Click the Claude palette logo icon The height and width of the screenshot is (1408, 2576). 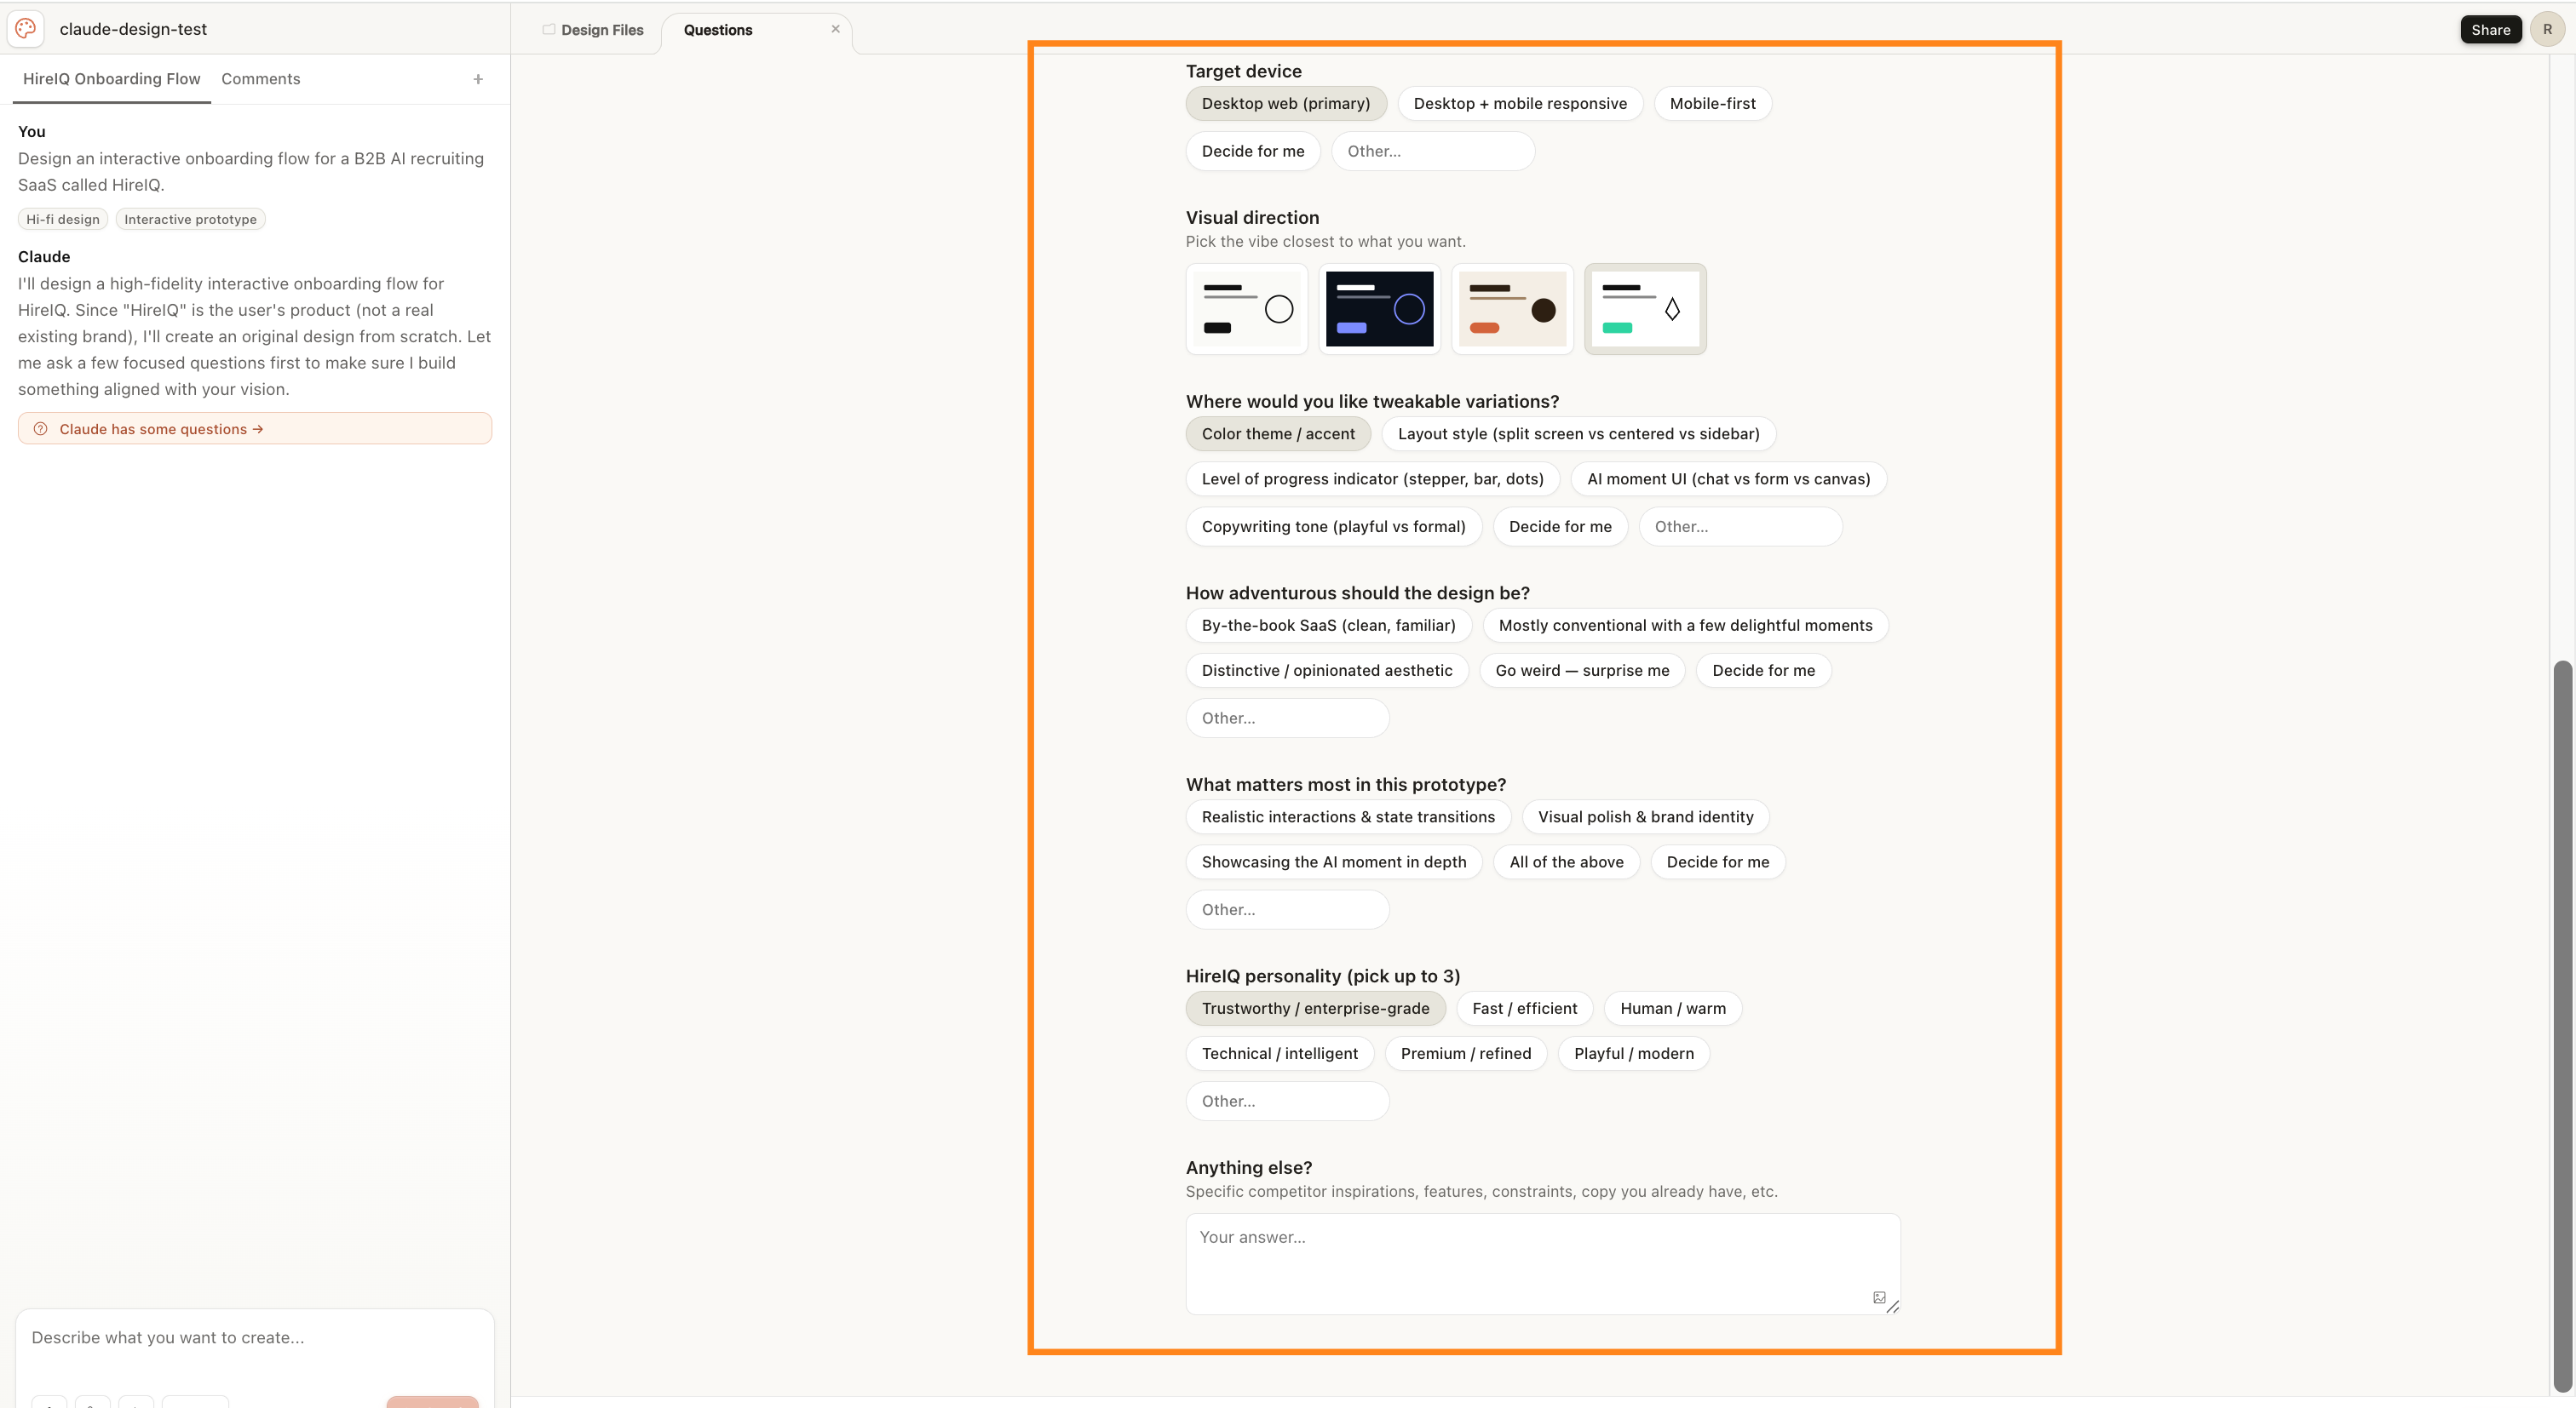click(25, 29)
